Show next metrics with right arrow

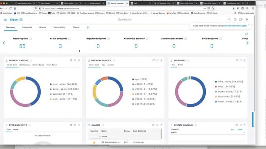[247, 43]
